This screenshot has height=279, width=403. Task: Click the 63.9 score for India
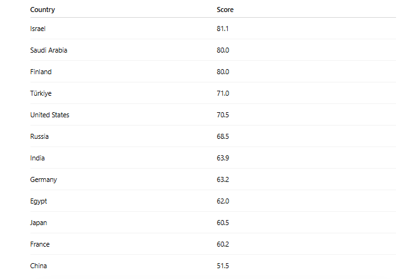point(223,158)
